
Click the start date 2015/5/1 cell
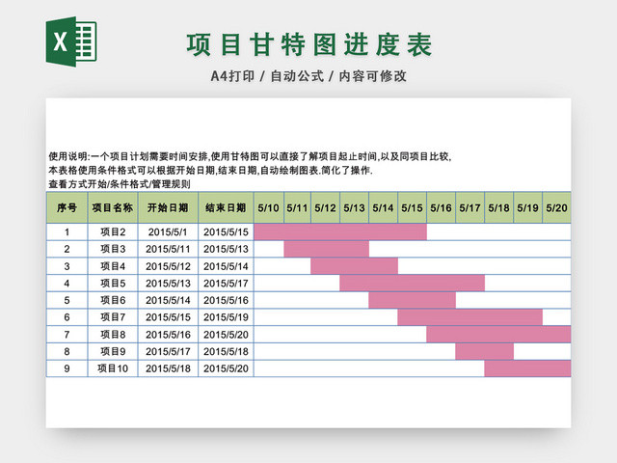click(168, 231)
